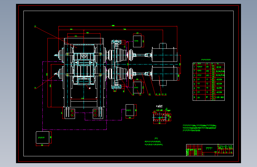Screen dimensions: 257x167
Task: Pick terminal number 201 in the table
Action: (213, 78)
